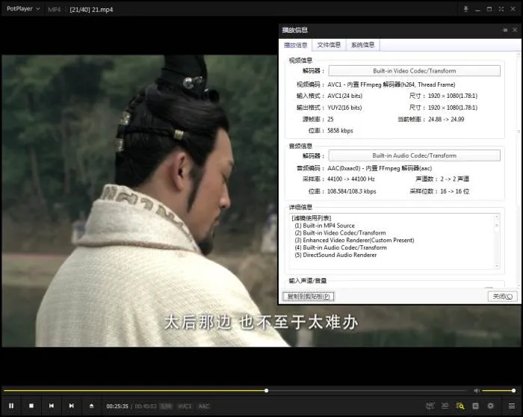Click the '44100 -> 44100 Hz' sample rate value

tap(351, 179)
